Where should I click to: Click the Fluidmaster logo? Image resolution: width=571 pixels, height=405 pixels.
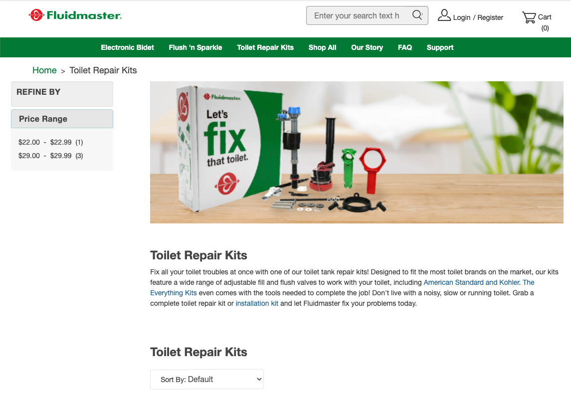(x=75, y=15)
